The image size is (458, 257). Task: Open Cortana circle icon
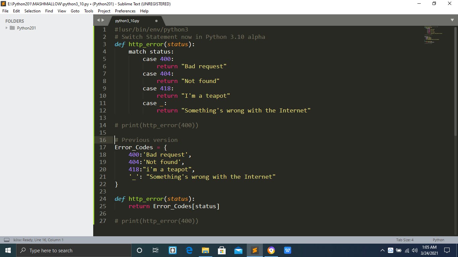pos(139,250)
